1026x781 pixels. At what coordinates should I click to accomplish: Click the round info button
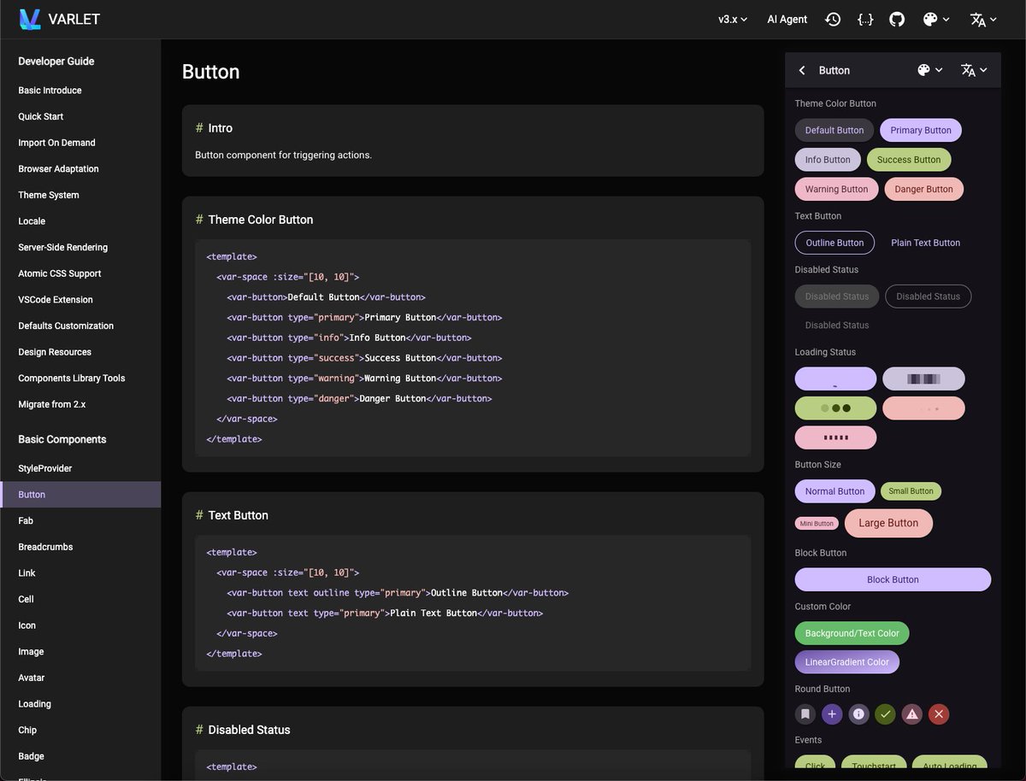(858, 714)
